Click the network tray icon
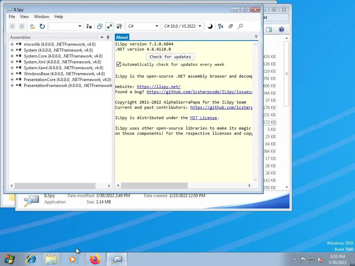 pos(312,259)
